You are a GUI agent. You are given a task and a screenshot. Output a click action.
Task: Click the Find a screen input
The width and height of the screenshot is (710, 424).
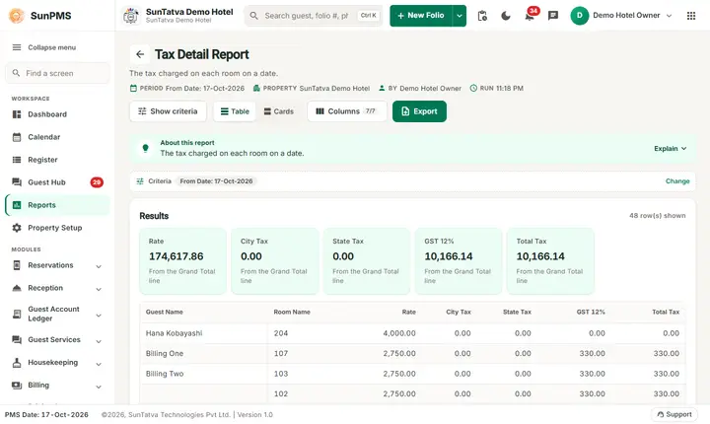(x=57, y=73)
